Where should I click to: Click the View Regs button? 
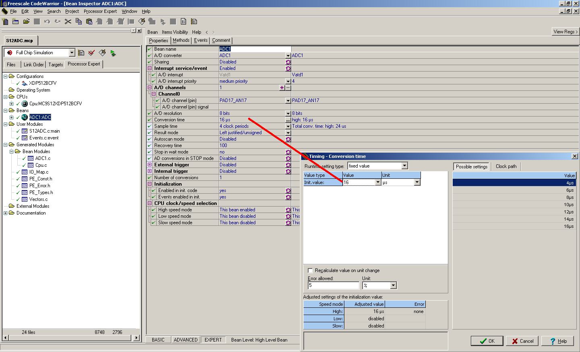click(x=565, y=32)
